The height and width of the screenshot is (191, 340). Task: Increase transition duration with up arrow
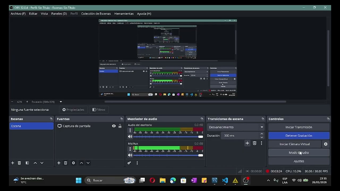click(262, 134)
